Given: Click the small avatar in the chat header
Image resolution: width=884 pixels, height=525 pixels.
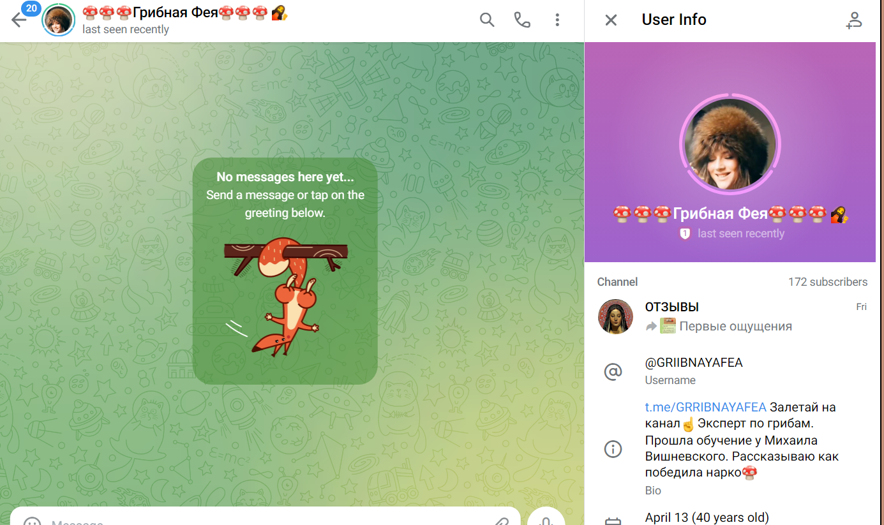Looking at the screenshot, I should 58,20.
